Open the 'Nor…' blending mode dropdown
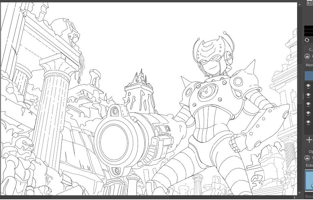This screenshot has width=313, height=200. click(309, 65)
